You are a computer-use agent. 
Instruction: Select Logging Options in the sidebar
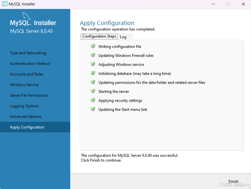point(24,106)
